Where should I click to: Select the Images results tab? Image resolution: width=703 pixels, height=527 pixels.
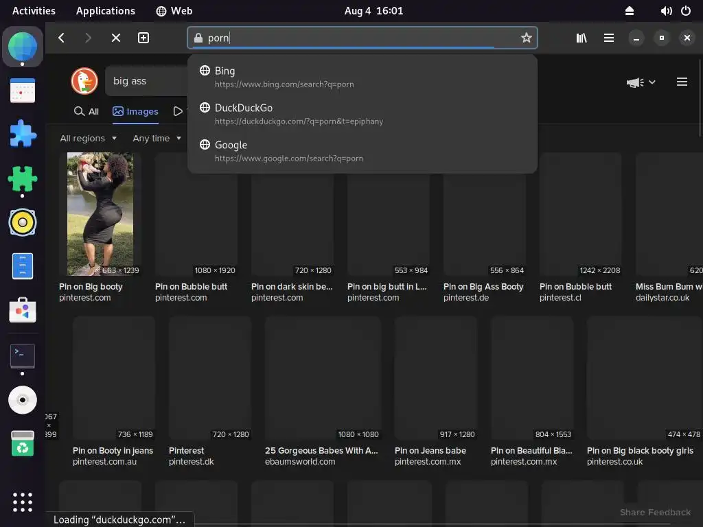coord(135,111)
